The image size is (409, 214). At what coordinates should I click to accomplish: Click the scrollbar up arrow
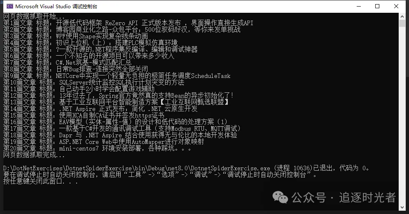pos(402,16)
